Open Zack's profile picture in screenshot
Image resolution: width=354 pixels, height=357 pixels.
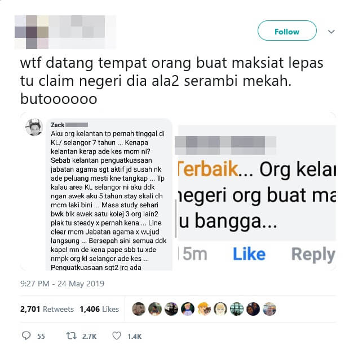pos(34,127)
